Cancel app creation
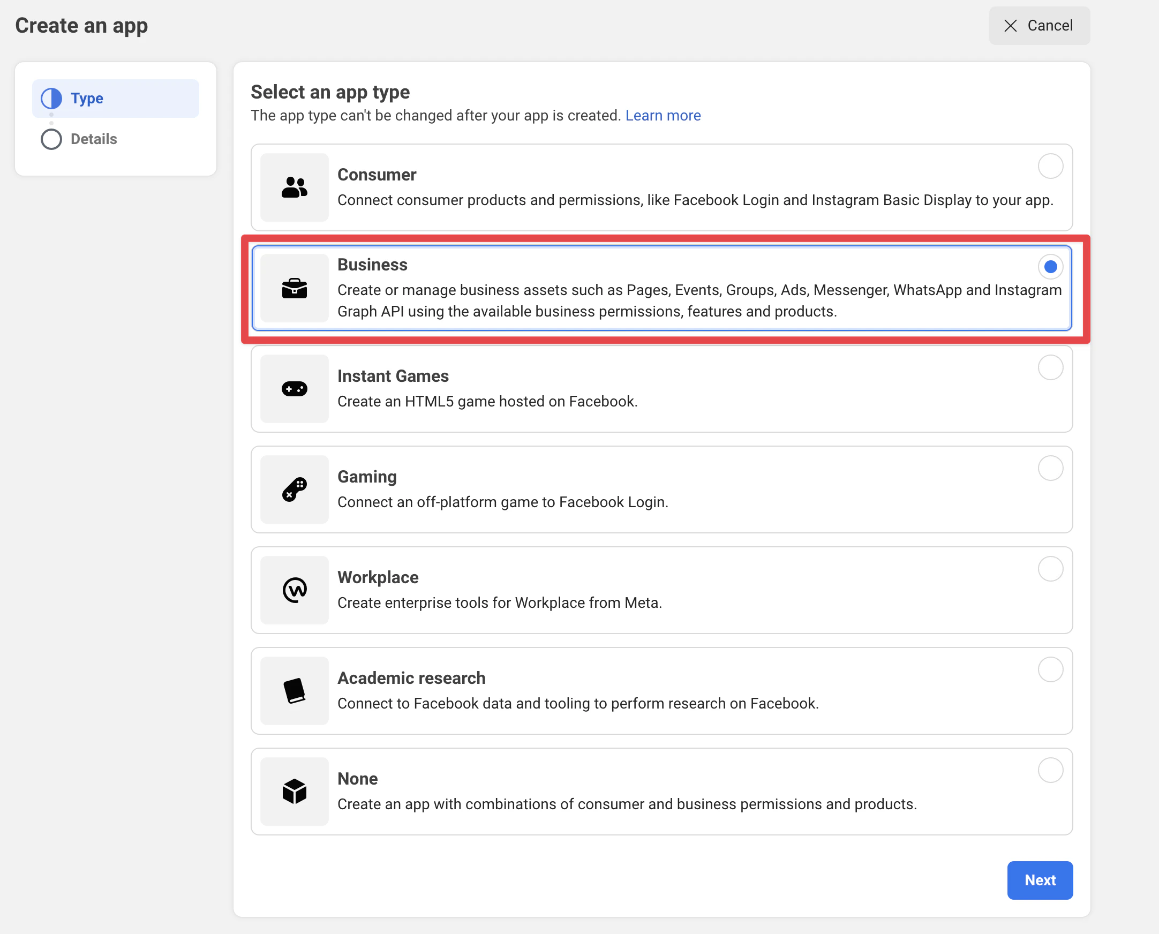Image resolution: width=1159 pixels, height=934 pixels. (x=1039, y=25)
